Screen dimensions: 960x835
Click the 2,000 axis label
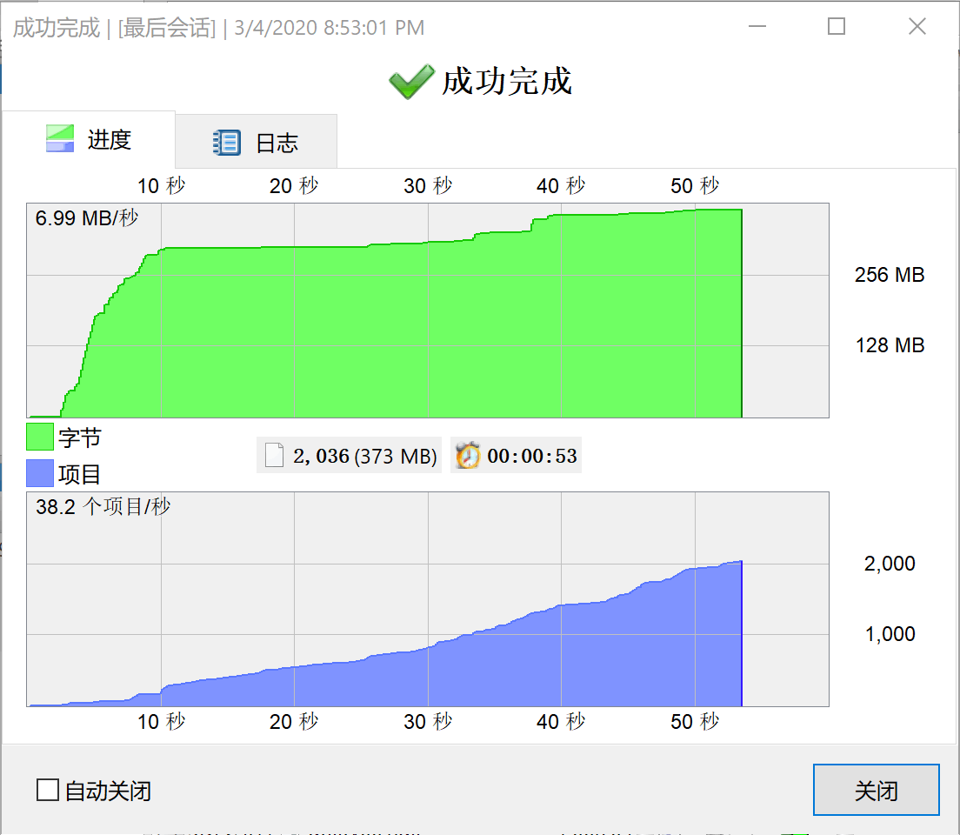[x=890, y=563]
